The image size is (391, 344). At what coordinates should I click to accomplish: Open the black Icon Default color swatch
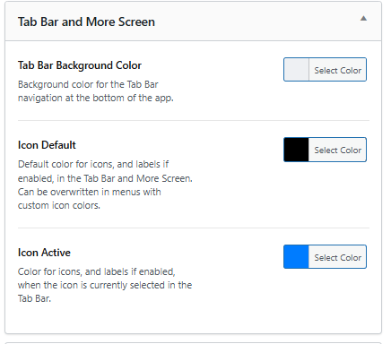(296, 150)
